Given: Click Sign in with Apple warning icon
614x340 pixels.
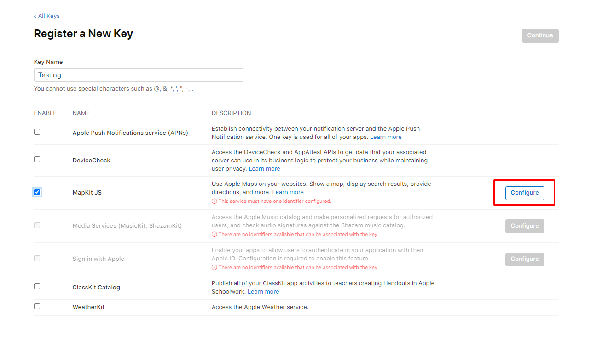Looking at the screenshot, I should [x=214, y=268].
